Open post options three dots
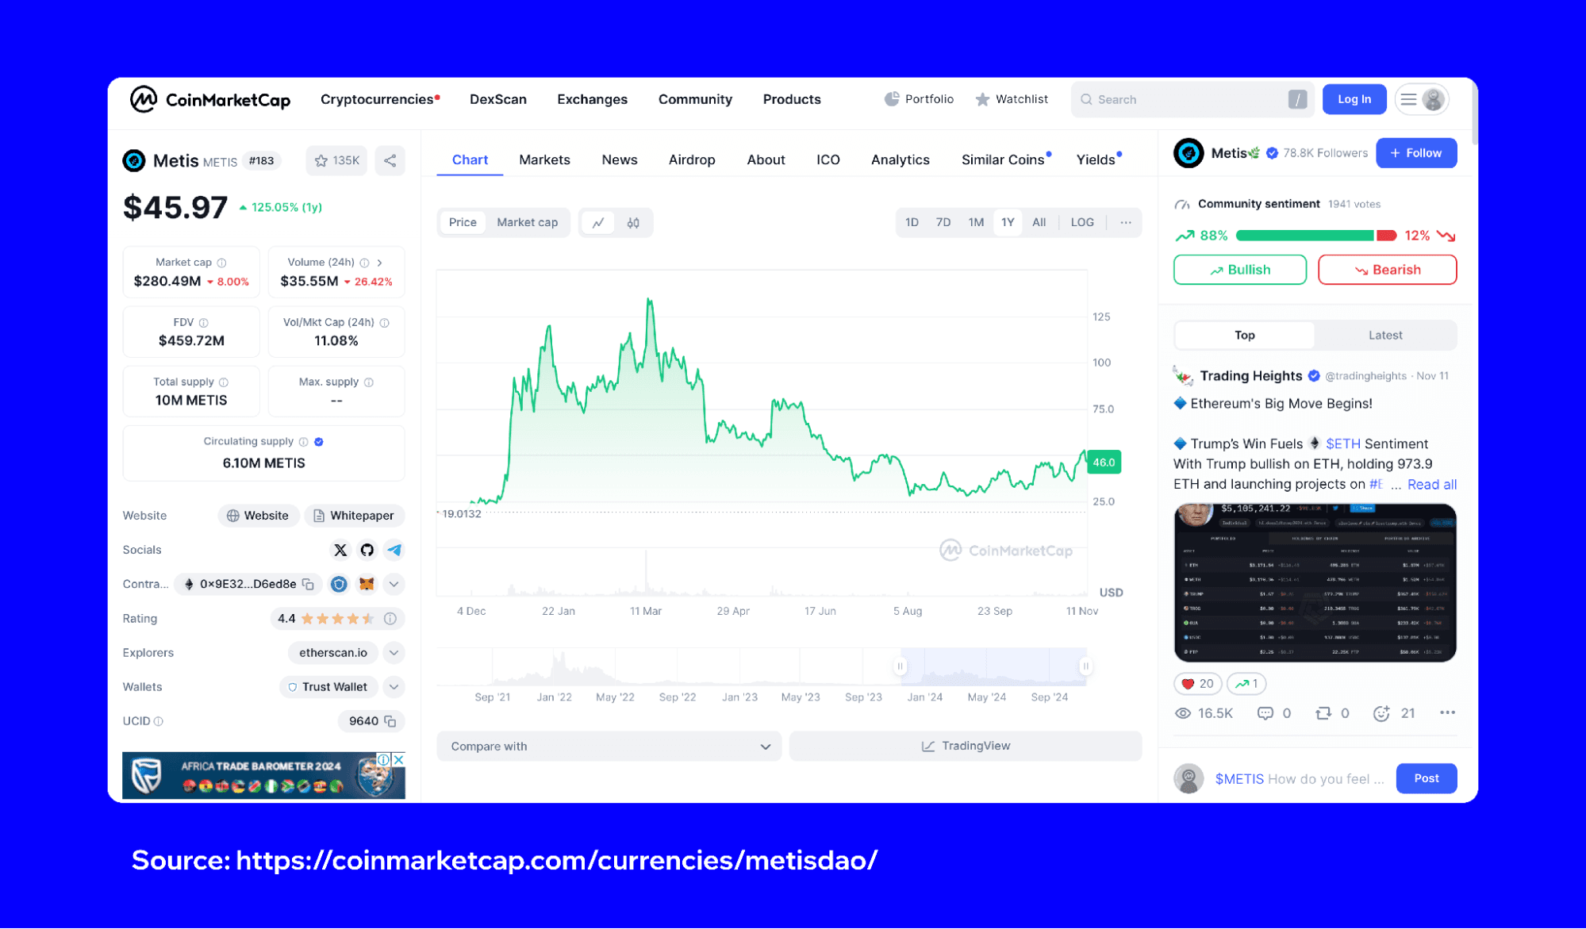Screen dimensions: 1586x929 tap(1447, 712)
